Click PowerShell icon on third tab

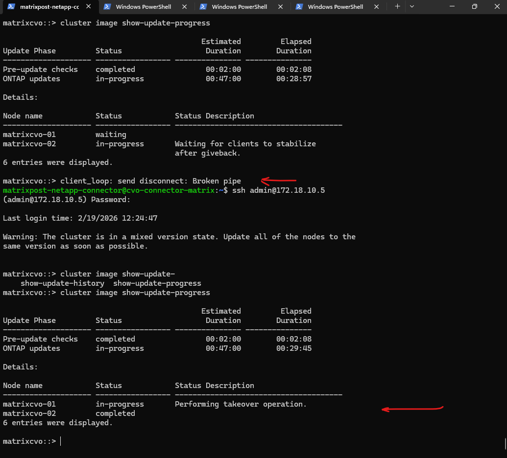click(203, 7)
